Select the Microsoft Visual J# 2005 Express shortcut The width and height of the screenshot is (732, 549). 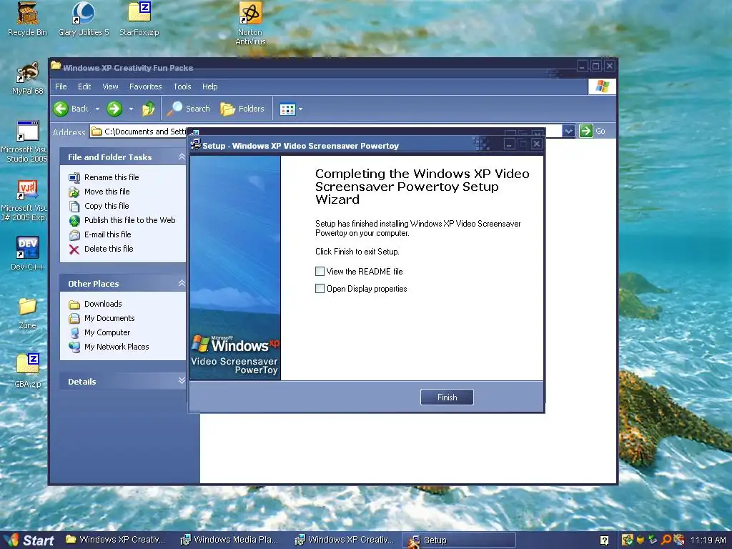coord(26,201)
